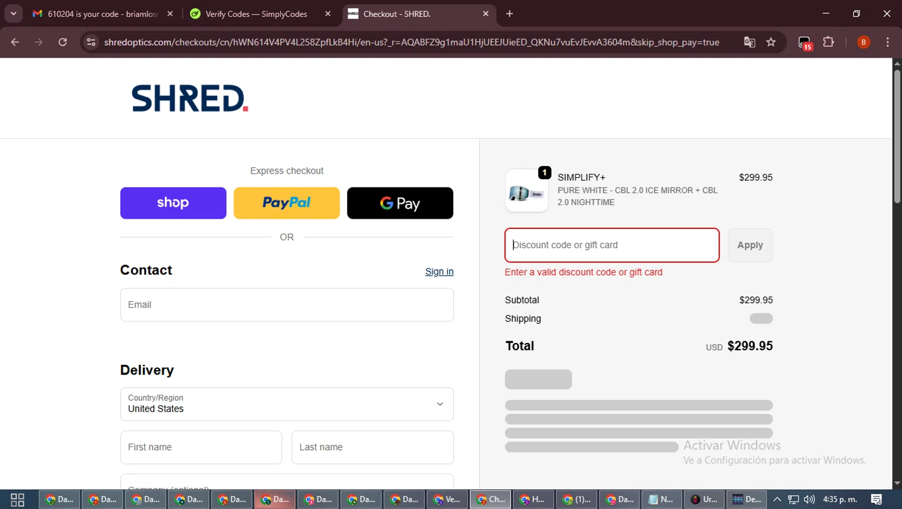The height and width of the screenshot is (509, 902).
Task: Open the N... Notepad taskbar item
Action: coord(662,499)
